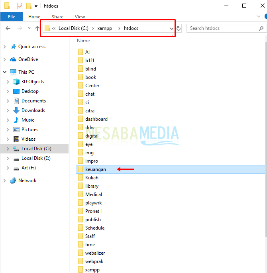Collapse the This PC tree node
Screen dimensions: 267x273
(x=5, y=72)
